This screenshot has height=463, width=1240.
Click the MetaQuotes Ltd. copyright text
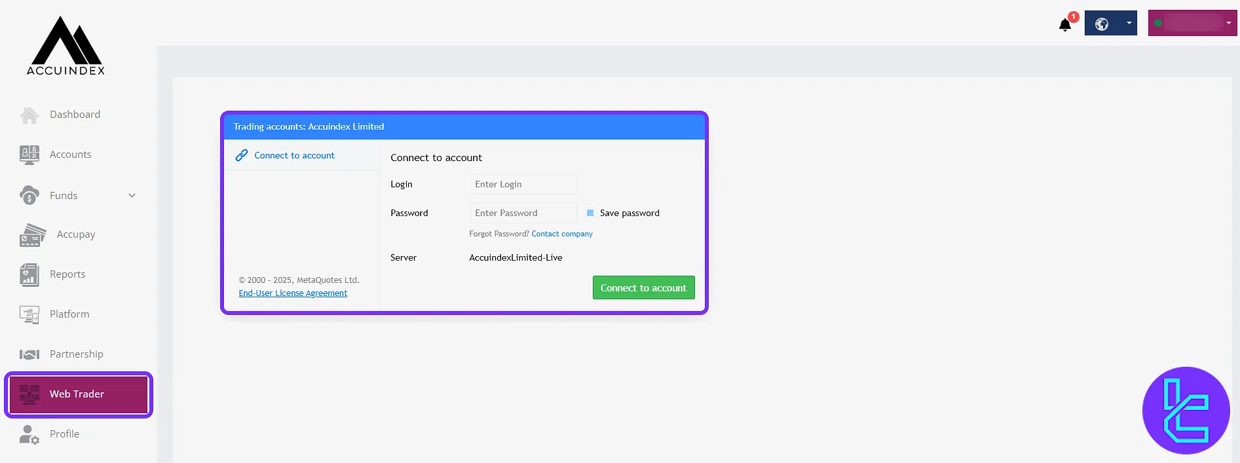[x=299, y=280]
